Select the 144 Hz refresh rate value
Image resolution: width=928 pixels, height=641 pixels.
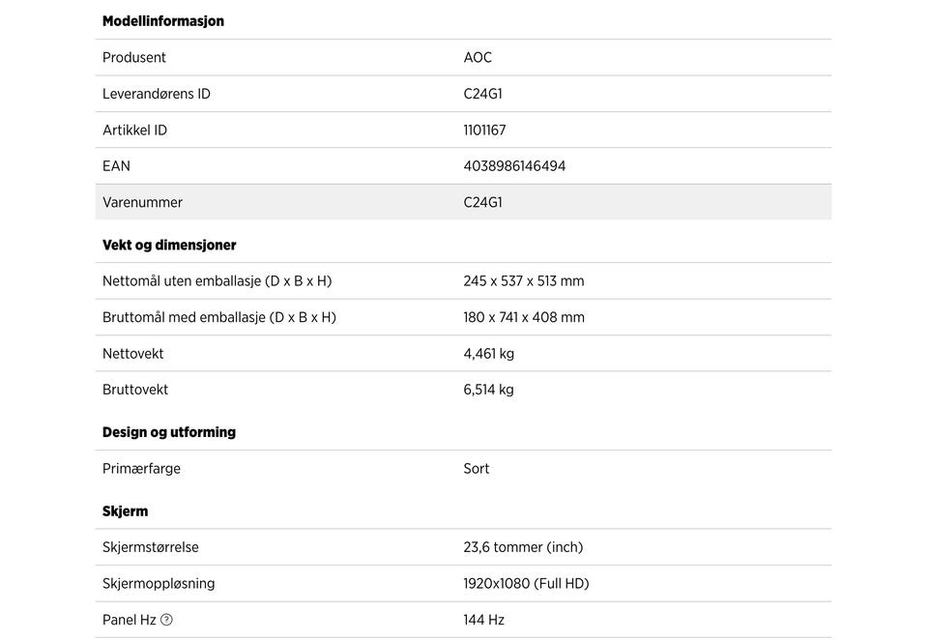(x=483, y=620)
